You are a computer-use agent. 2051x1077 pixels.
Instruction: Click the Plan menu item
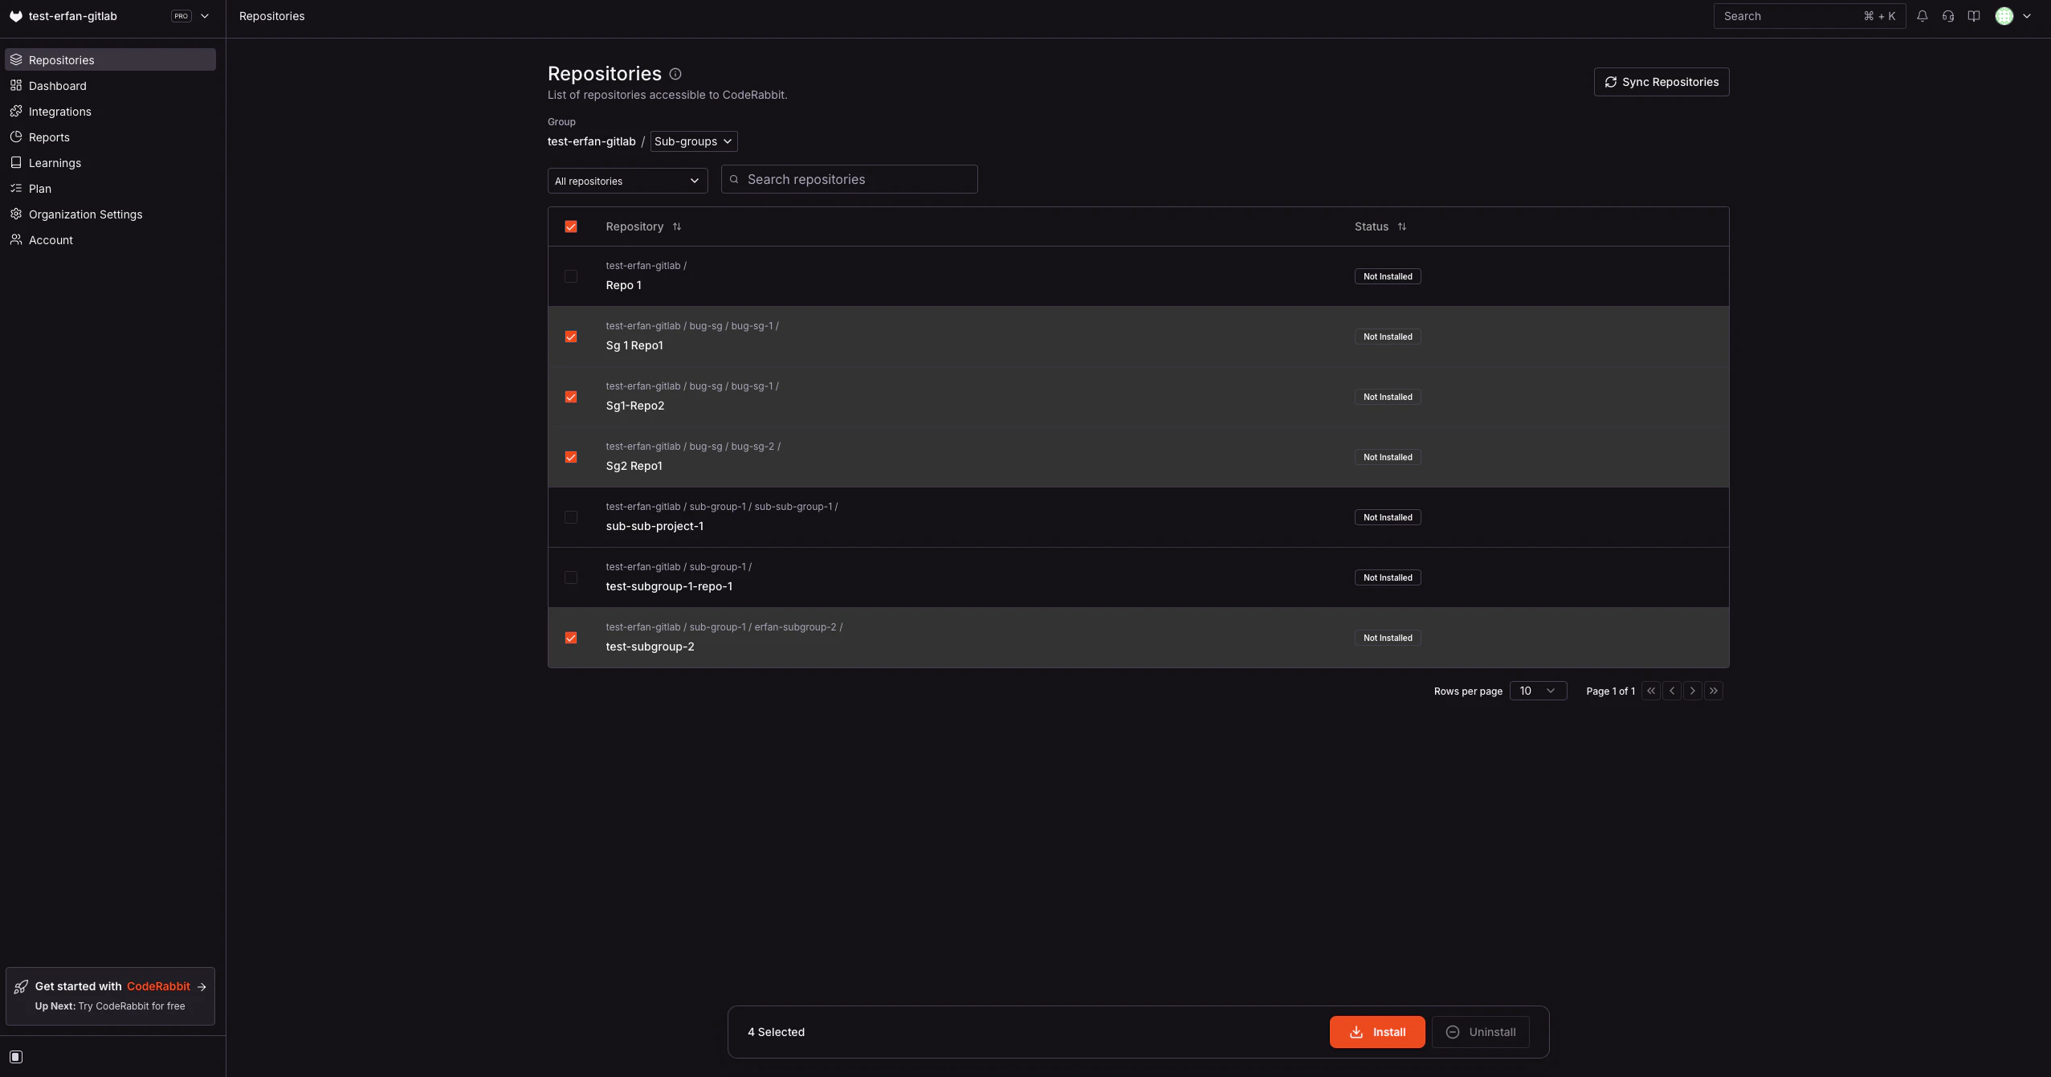point(110,188)
